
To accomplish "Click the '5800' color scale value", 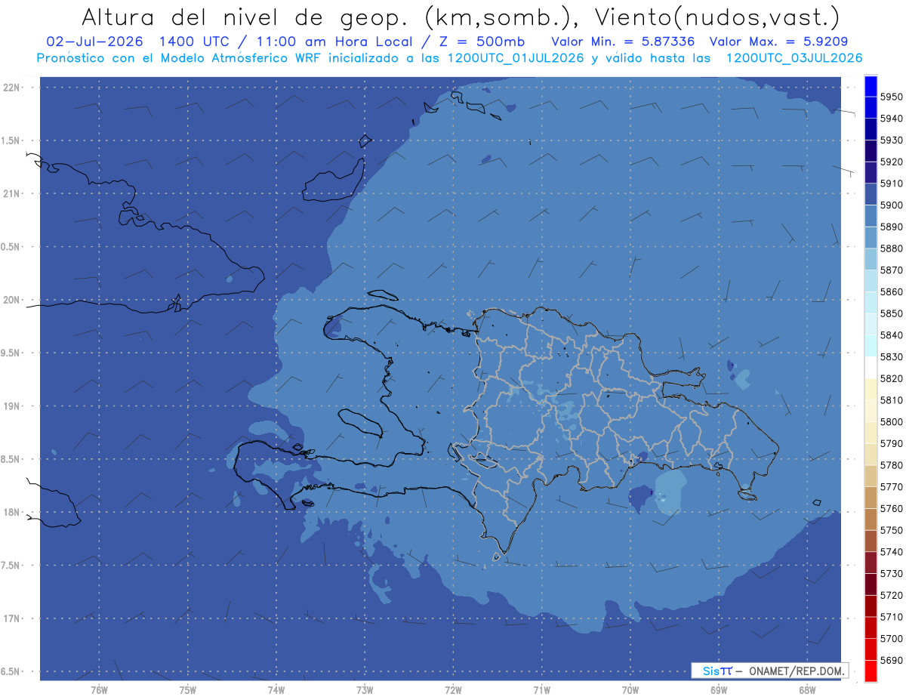I will pyautogui.click(x=892, y=422).
